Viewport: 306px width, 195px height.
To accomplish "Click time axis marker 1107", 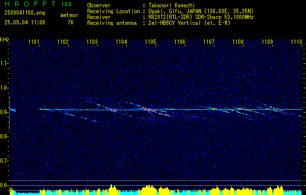I will pos(209,41).
